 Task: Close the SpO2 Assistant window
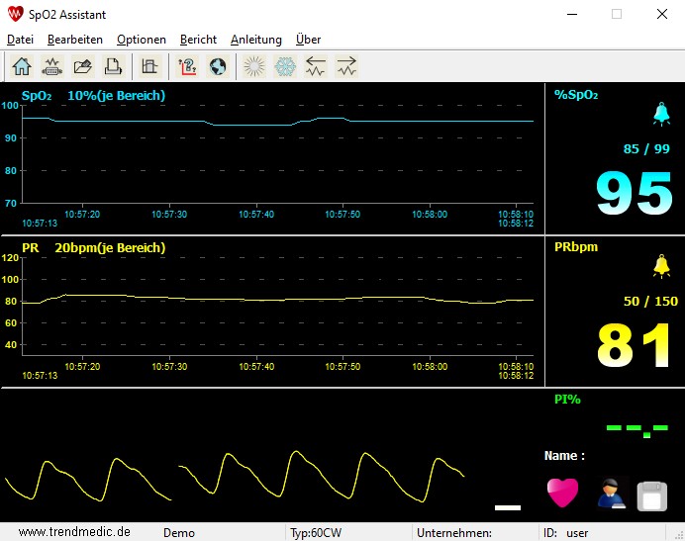(x=662, y=15)
